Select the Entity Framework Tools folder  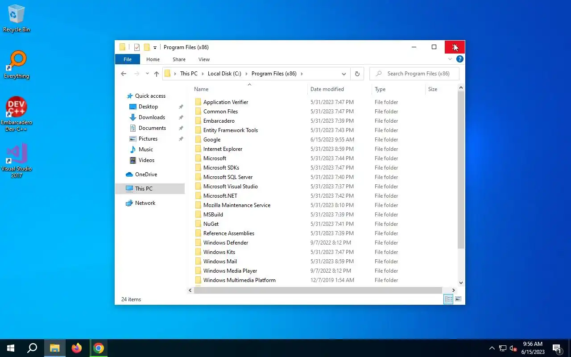point(230,130)
